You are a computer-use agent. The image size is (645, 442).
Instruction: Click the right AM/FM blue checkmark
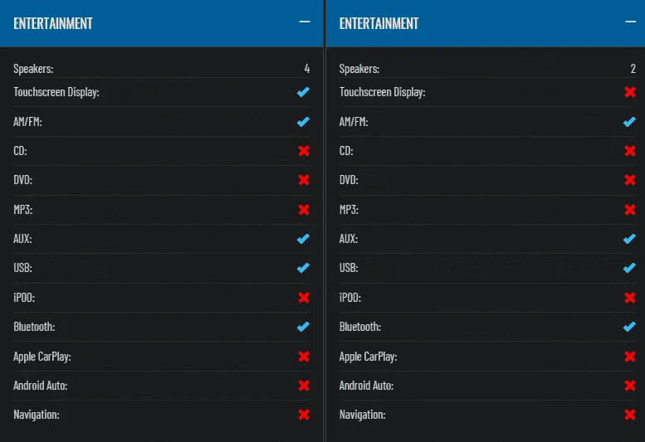[629, 122]
